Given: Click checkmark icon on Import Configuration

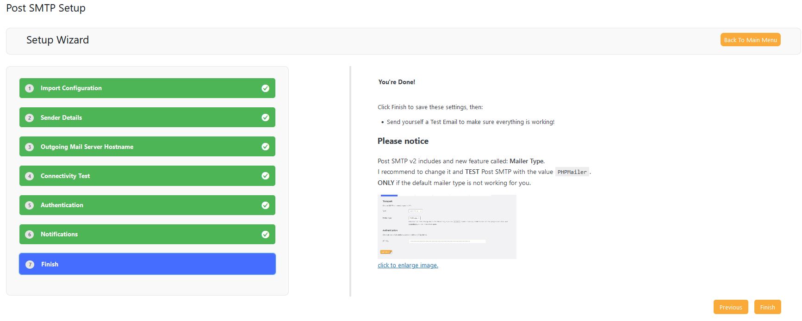Looking at the screenshot, I should point(266,88).
